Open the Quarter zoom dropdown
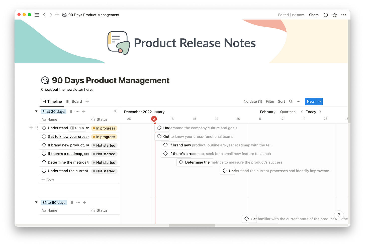Image resolution: width=365 pixels, height=246 pixels. tap(288, 112)
